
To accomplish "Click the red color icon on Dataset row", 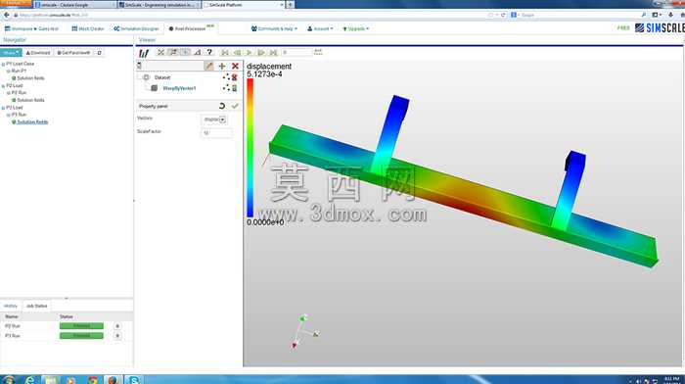I will (x=235, y=77).
